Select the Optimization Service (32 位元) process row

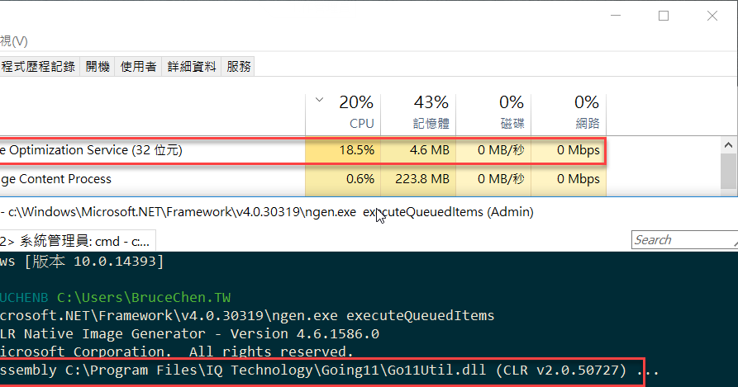tap(302, 150)
